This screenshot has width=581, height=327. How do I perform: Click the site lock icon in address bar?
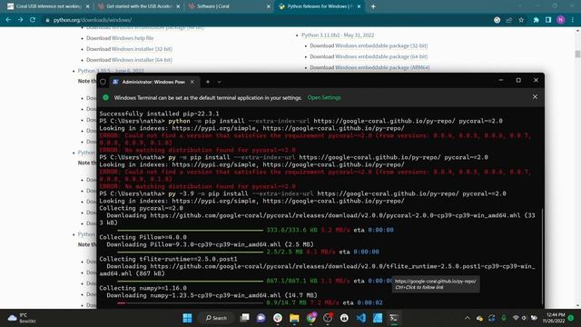coord(47,20)
